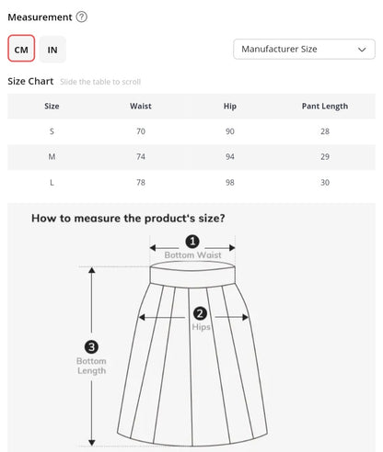383x452 pixels.
Task: Click the skirt diagram illustration
Action: click(192, 354)
